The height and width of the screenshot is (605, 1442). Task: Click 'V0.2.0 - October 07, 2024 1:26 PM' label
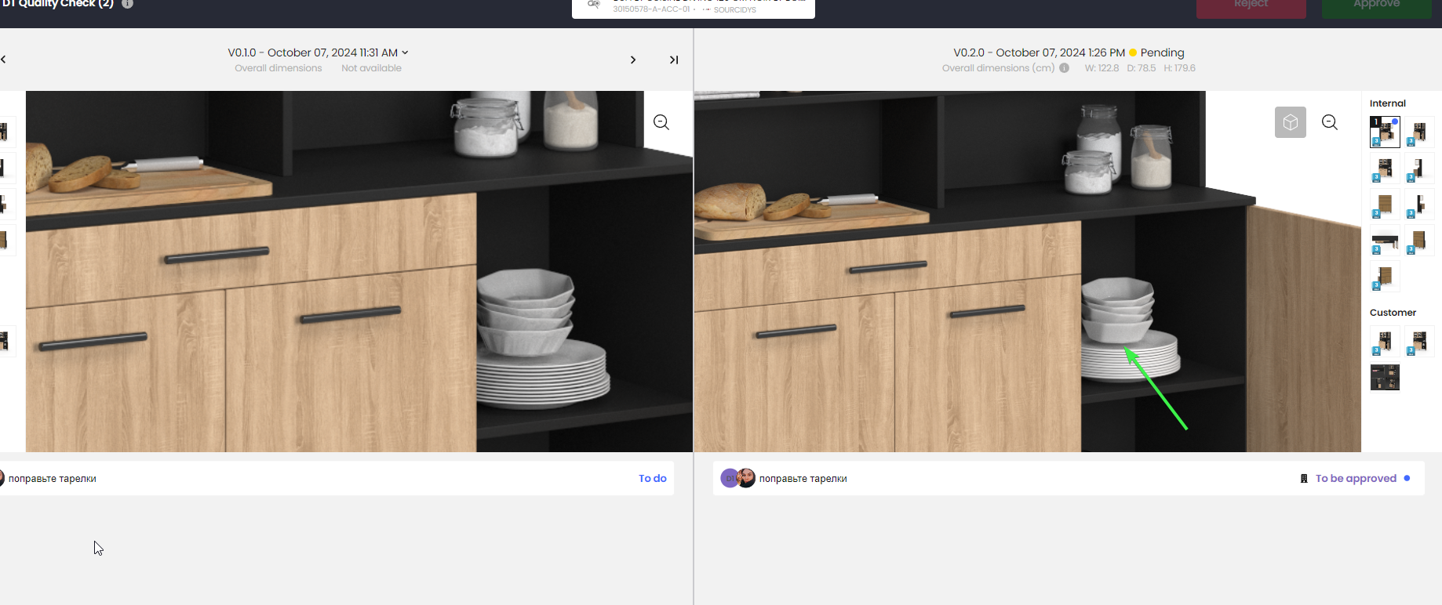pos(1039,53)
